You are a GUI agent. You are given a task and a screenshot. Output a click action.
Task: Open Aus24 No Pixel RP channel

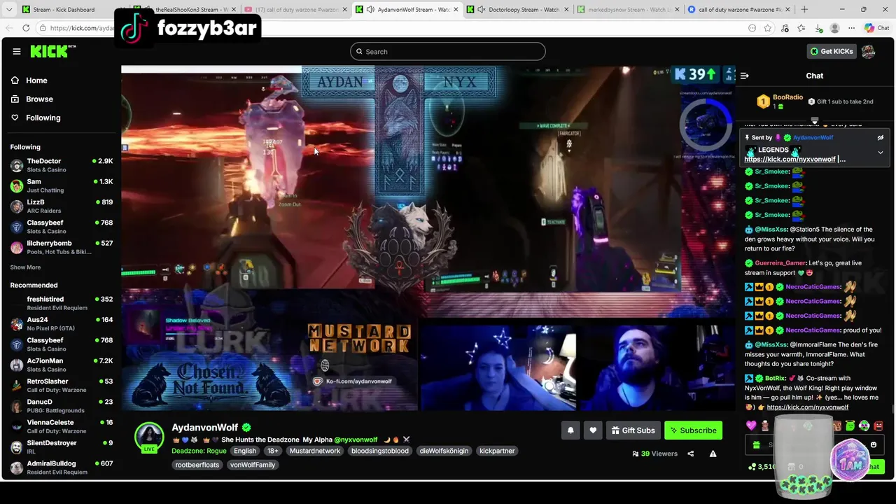tap(61, 324)
